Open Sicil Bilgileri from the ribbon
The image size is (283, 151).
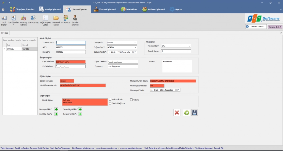click(x=4, y=20)
